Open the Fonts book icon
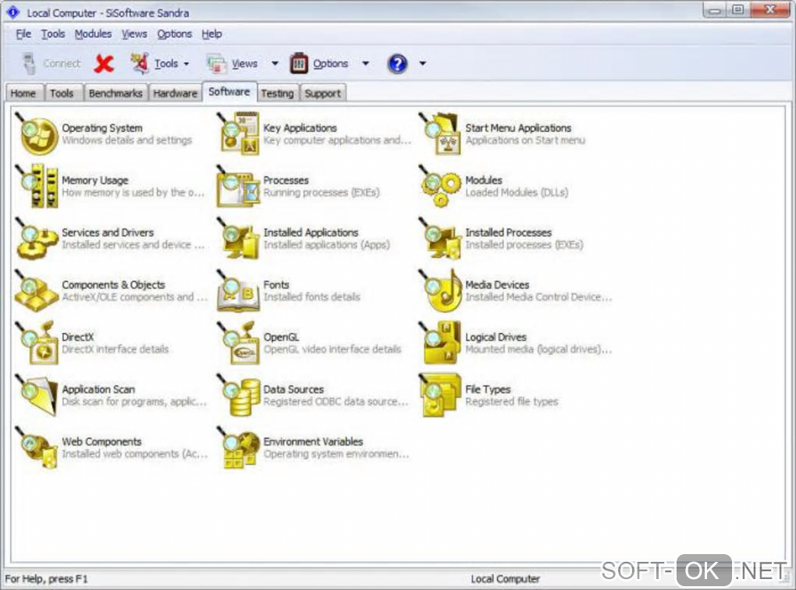The height and width of the screenshot is (590, 796). tap(239, 291)
